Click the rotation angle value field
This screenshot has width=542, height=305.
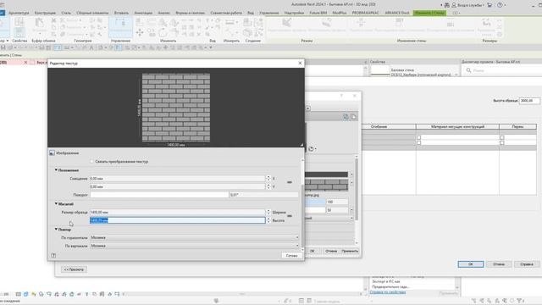pyautogui.click(x=263, y=195)
